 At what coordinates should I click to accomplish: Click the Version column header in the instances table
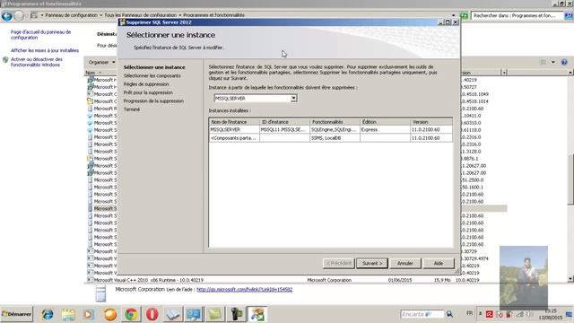431,122
